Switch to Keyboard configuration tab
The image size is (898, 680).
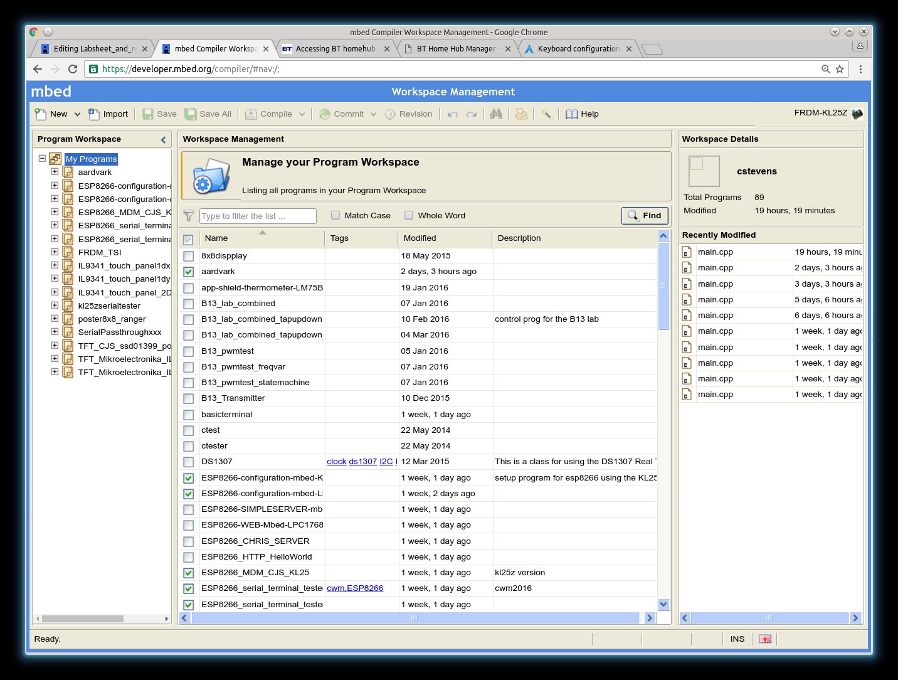(578, 48)
